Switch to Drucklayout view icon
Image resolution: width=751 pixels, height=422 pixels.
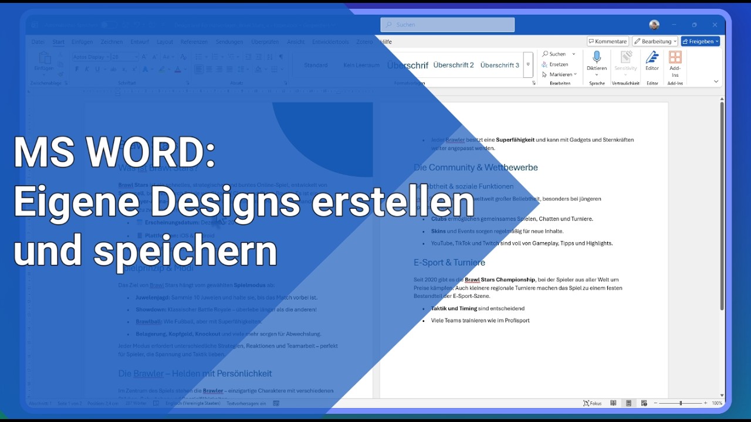(629, 403)
